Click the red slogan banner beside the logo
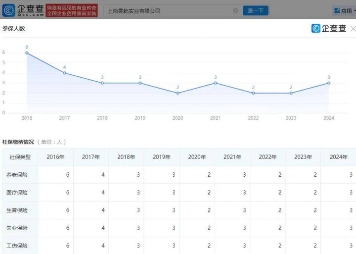Screen dimensions: 356x254 72,10
